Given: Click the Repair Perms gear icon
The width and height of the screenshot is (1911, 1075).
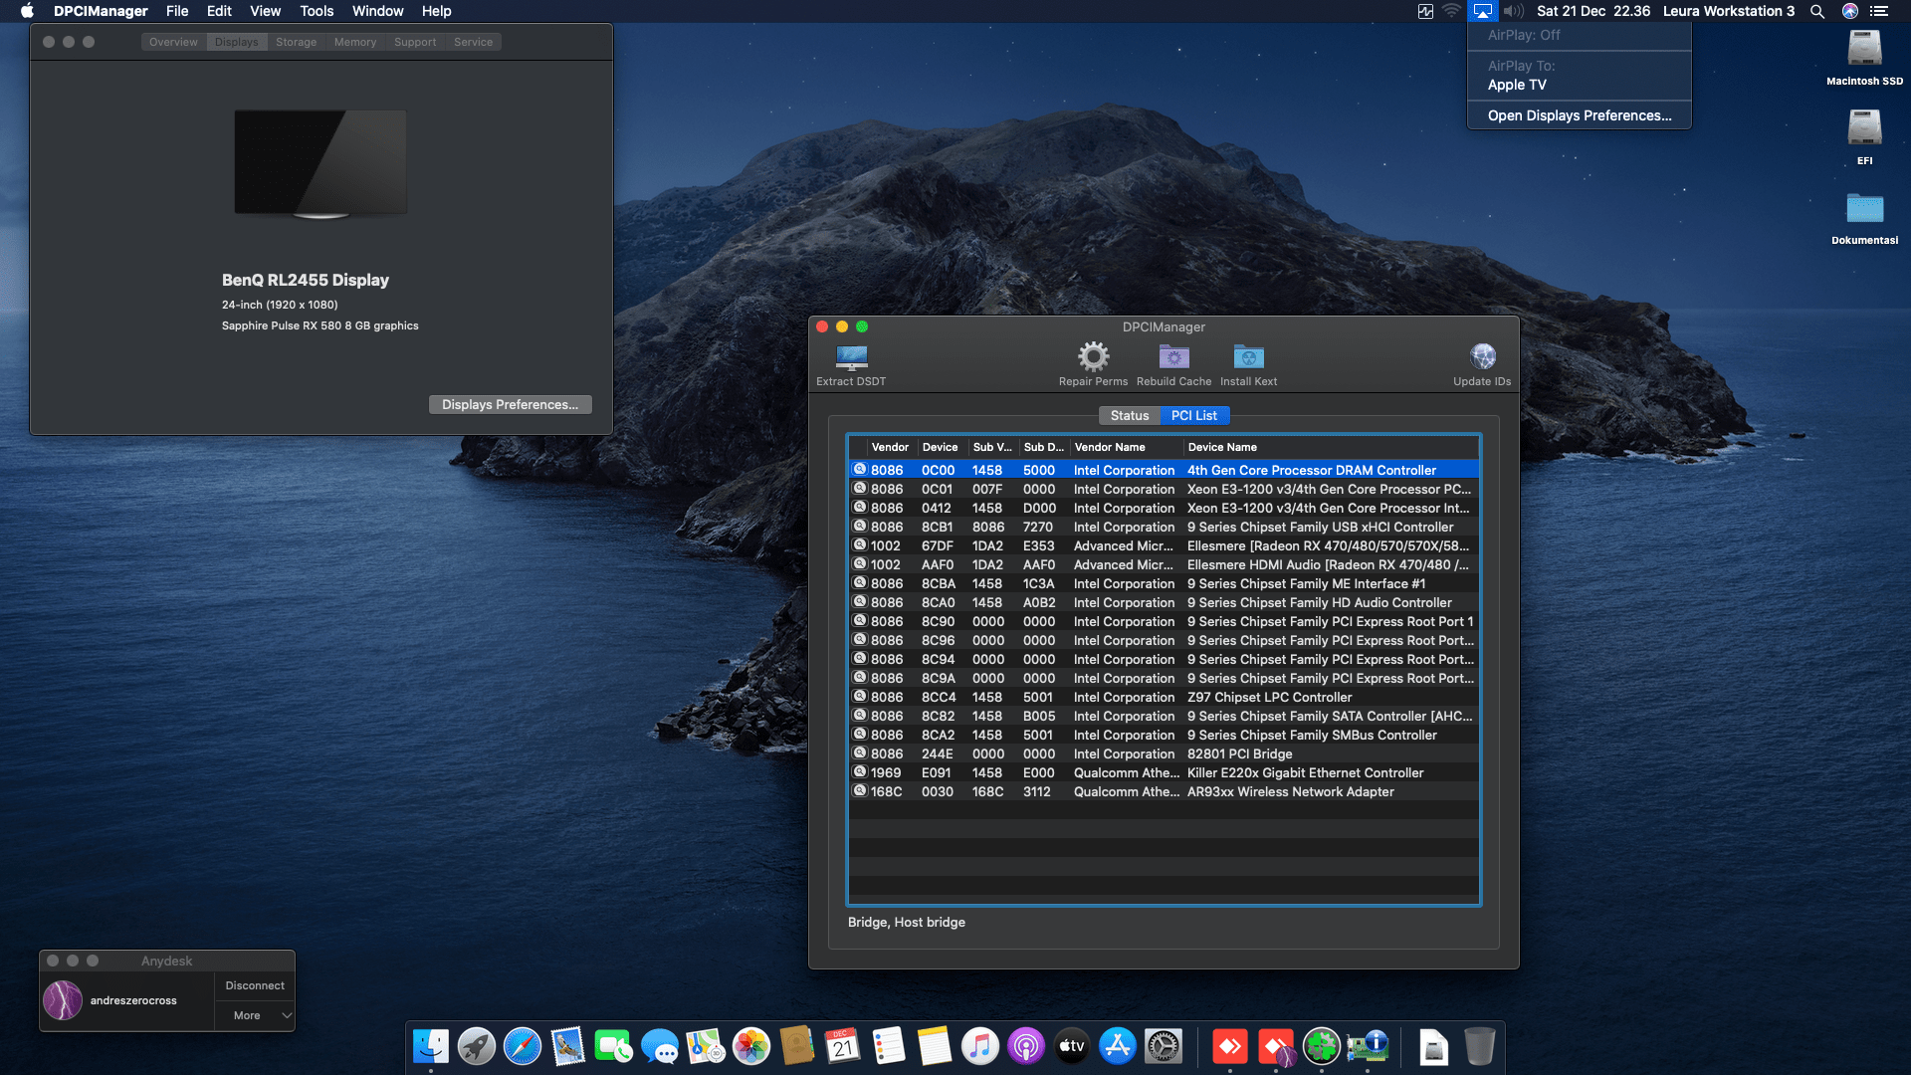Looking at the screenshot, I should 1093,356.
